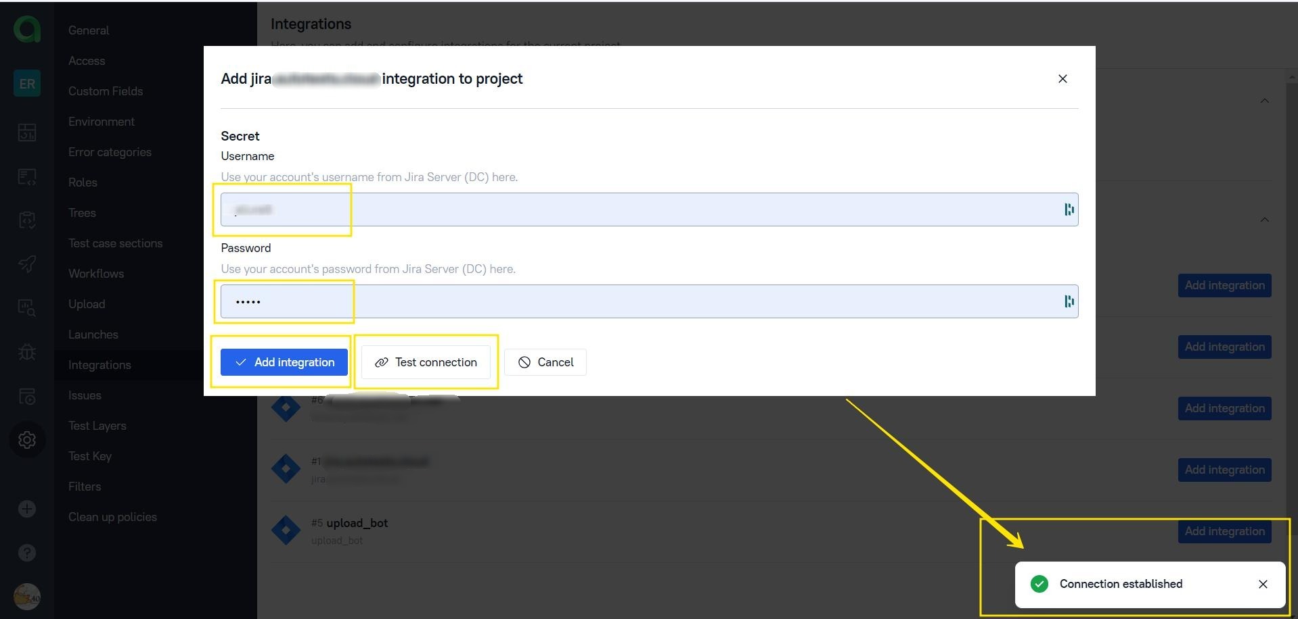Open the ER project avatar
1298x619 pixels.
(x=27, y=84)
